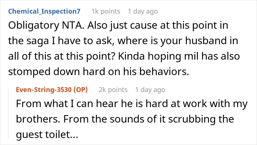This screenshot has height=145, width=257.
Task: Open the OP reply's '1 day ago' timestamp
Action: coord(150,90)
